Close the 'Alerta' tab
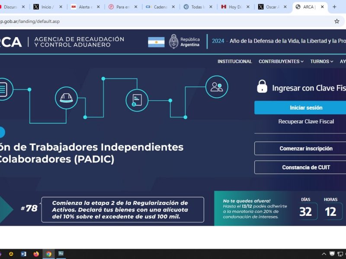Viewport: 346px width, 259px height. tap(98, 7)
